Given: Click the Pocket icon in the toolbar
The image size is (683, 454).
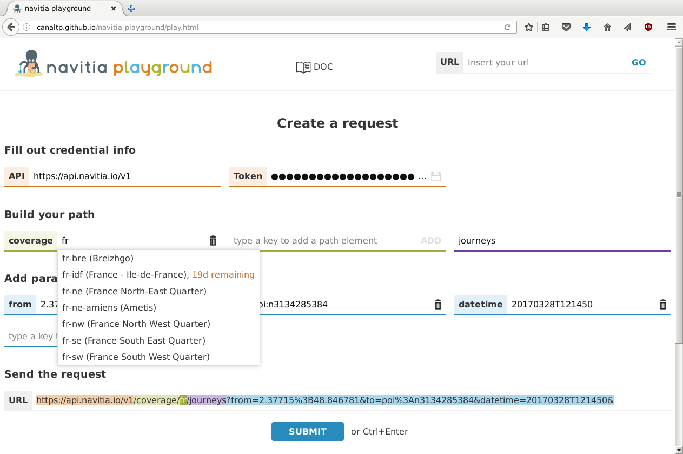Looking at the screenshot, I should pos(566,27).
